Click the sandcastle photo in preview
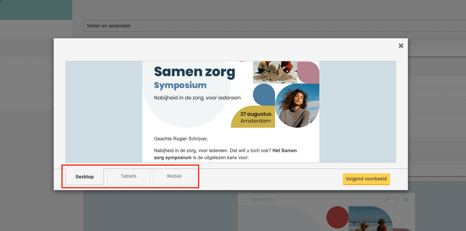Viewport: 466px width, 231px height. click(x=275, y=73)
